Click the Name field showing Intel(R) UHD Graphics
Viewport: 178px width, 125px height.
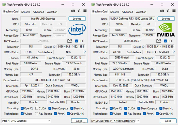(x=43, y=19)
